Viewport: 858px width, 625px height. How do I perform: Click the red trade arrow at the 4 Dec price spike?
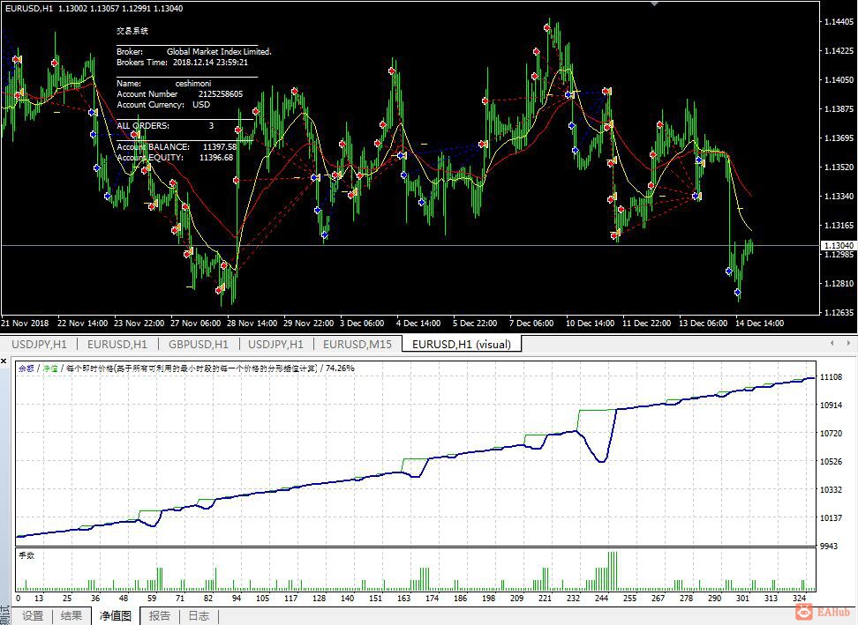click(x=392, y=71)
